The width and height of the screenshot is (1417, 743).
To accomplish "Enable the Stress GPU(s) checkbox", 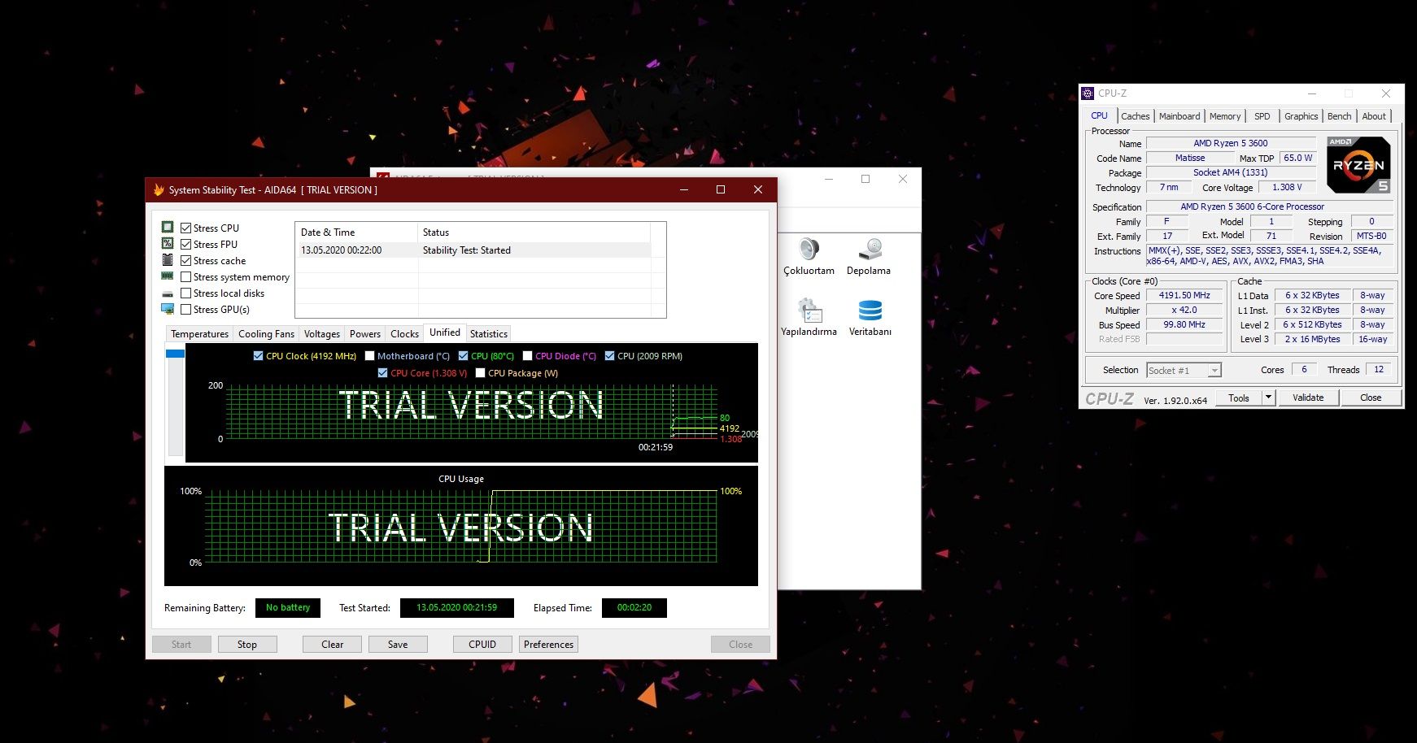I will [x=186, y=310].
